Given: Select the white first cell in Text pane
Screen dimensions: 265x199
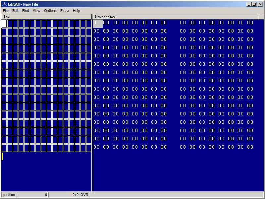Looking at the screenshot, I should click(4, 24).
